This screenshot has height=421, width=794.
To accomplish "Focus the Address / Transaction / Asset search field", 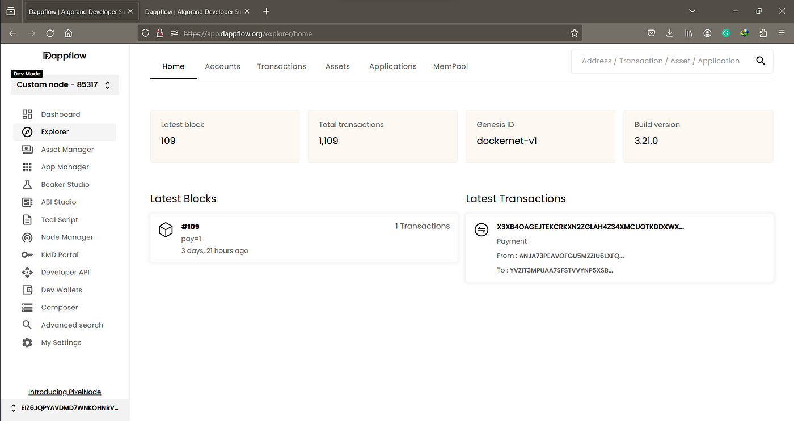I will pyautogui.click(x=661, y=61).
